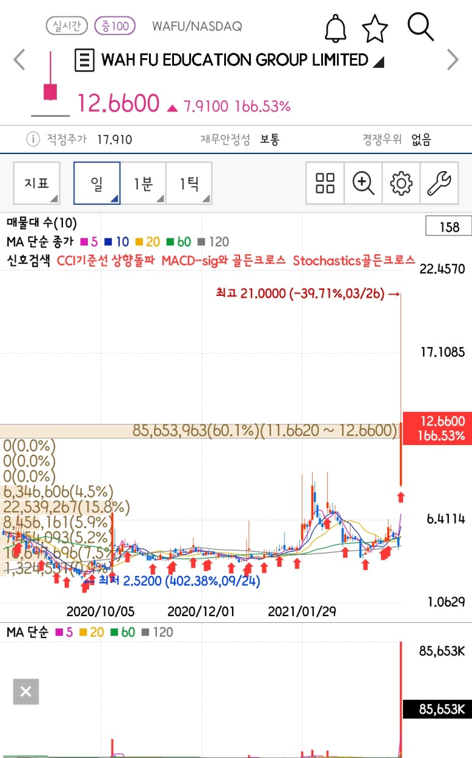The width and height of the screenshot is (472, 758).
Task: Tap the 증100 margin badge
Action: [115, 26]
